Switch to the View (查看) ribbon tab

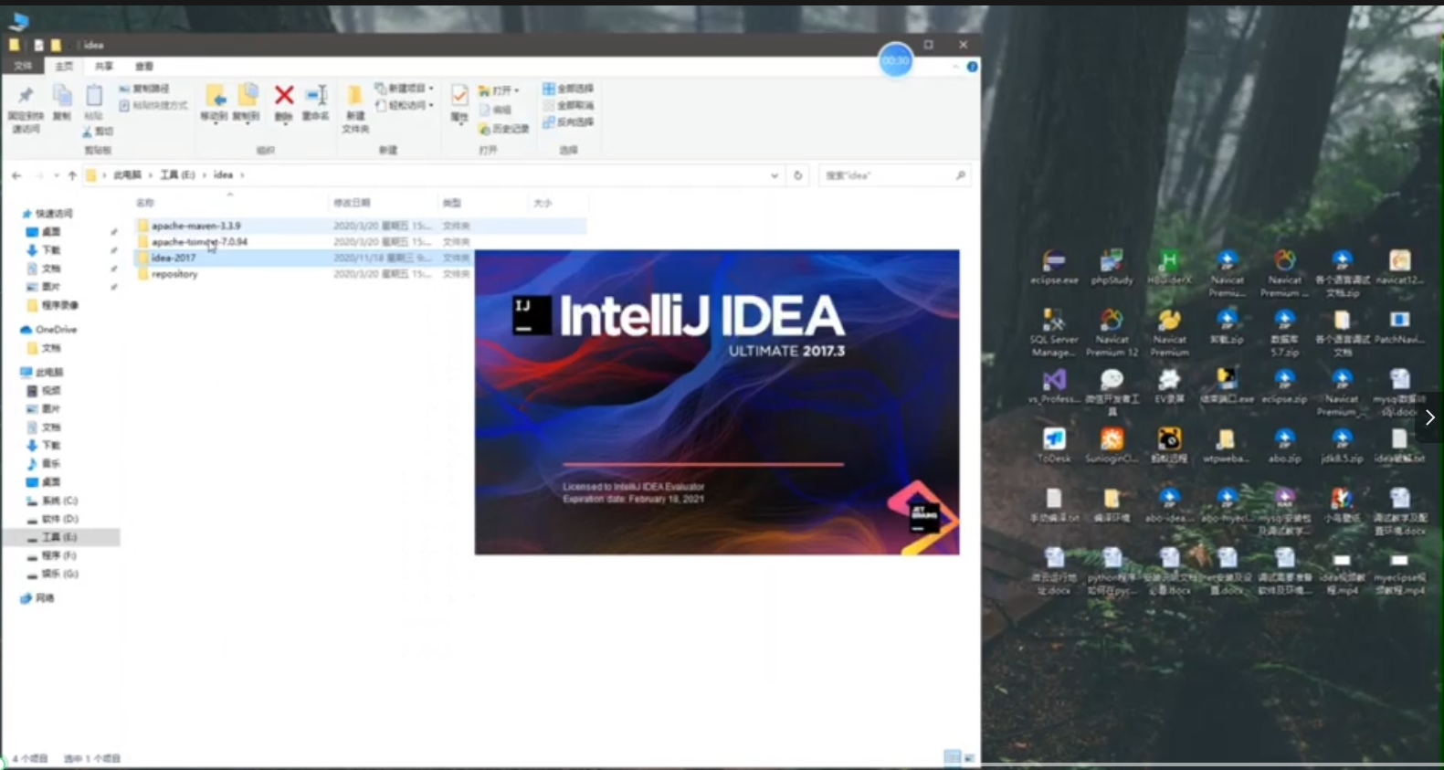pyautogui.click(x=144, y=67)
